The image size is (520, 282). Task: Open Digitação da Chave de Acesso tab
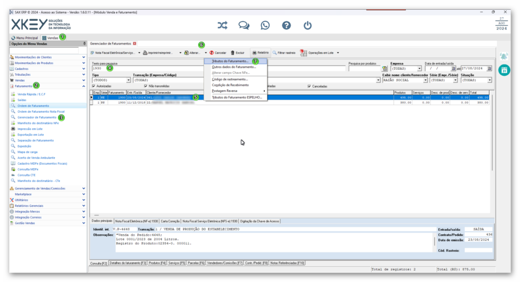tap(259, 221)
